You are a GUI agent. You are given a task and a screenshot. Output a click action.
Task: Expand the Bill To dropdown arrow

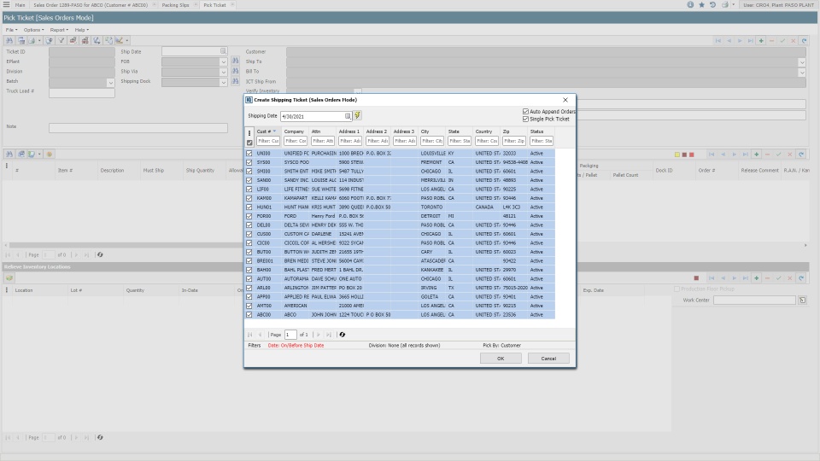click(x=802, y=72)
